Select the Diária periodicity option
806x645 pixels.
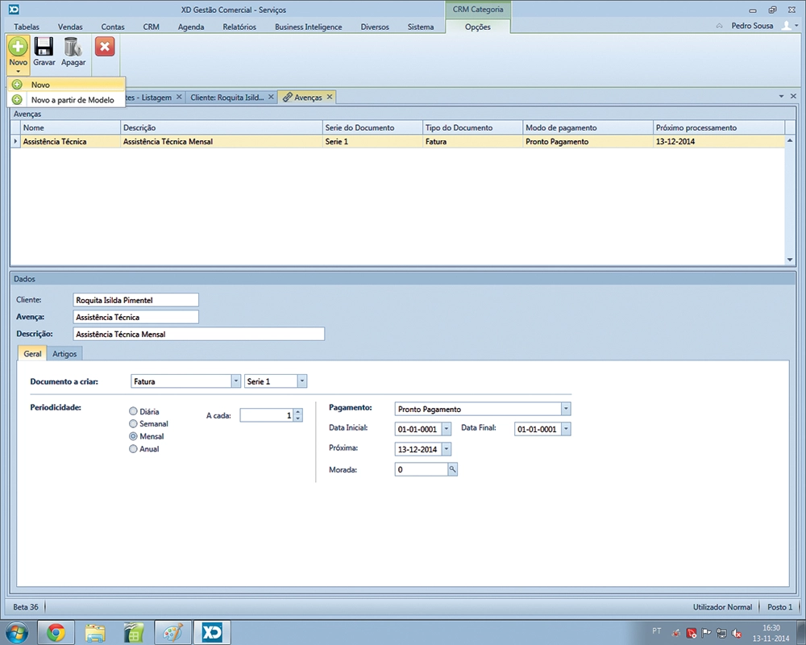(x=134, y=411)
